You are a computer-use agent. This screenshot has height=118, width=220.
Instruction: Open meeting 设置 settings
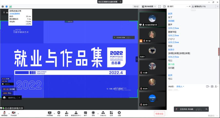[119, 113]
